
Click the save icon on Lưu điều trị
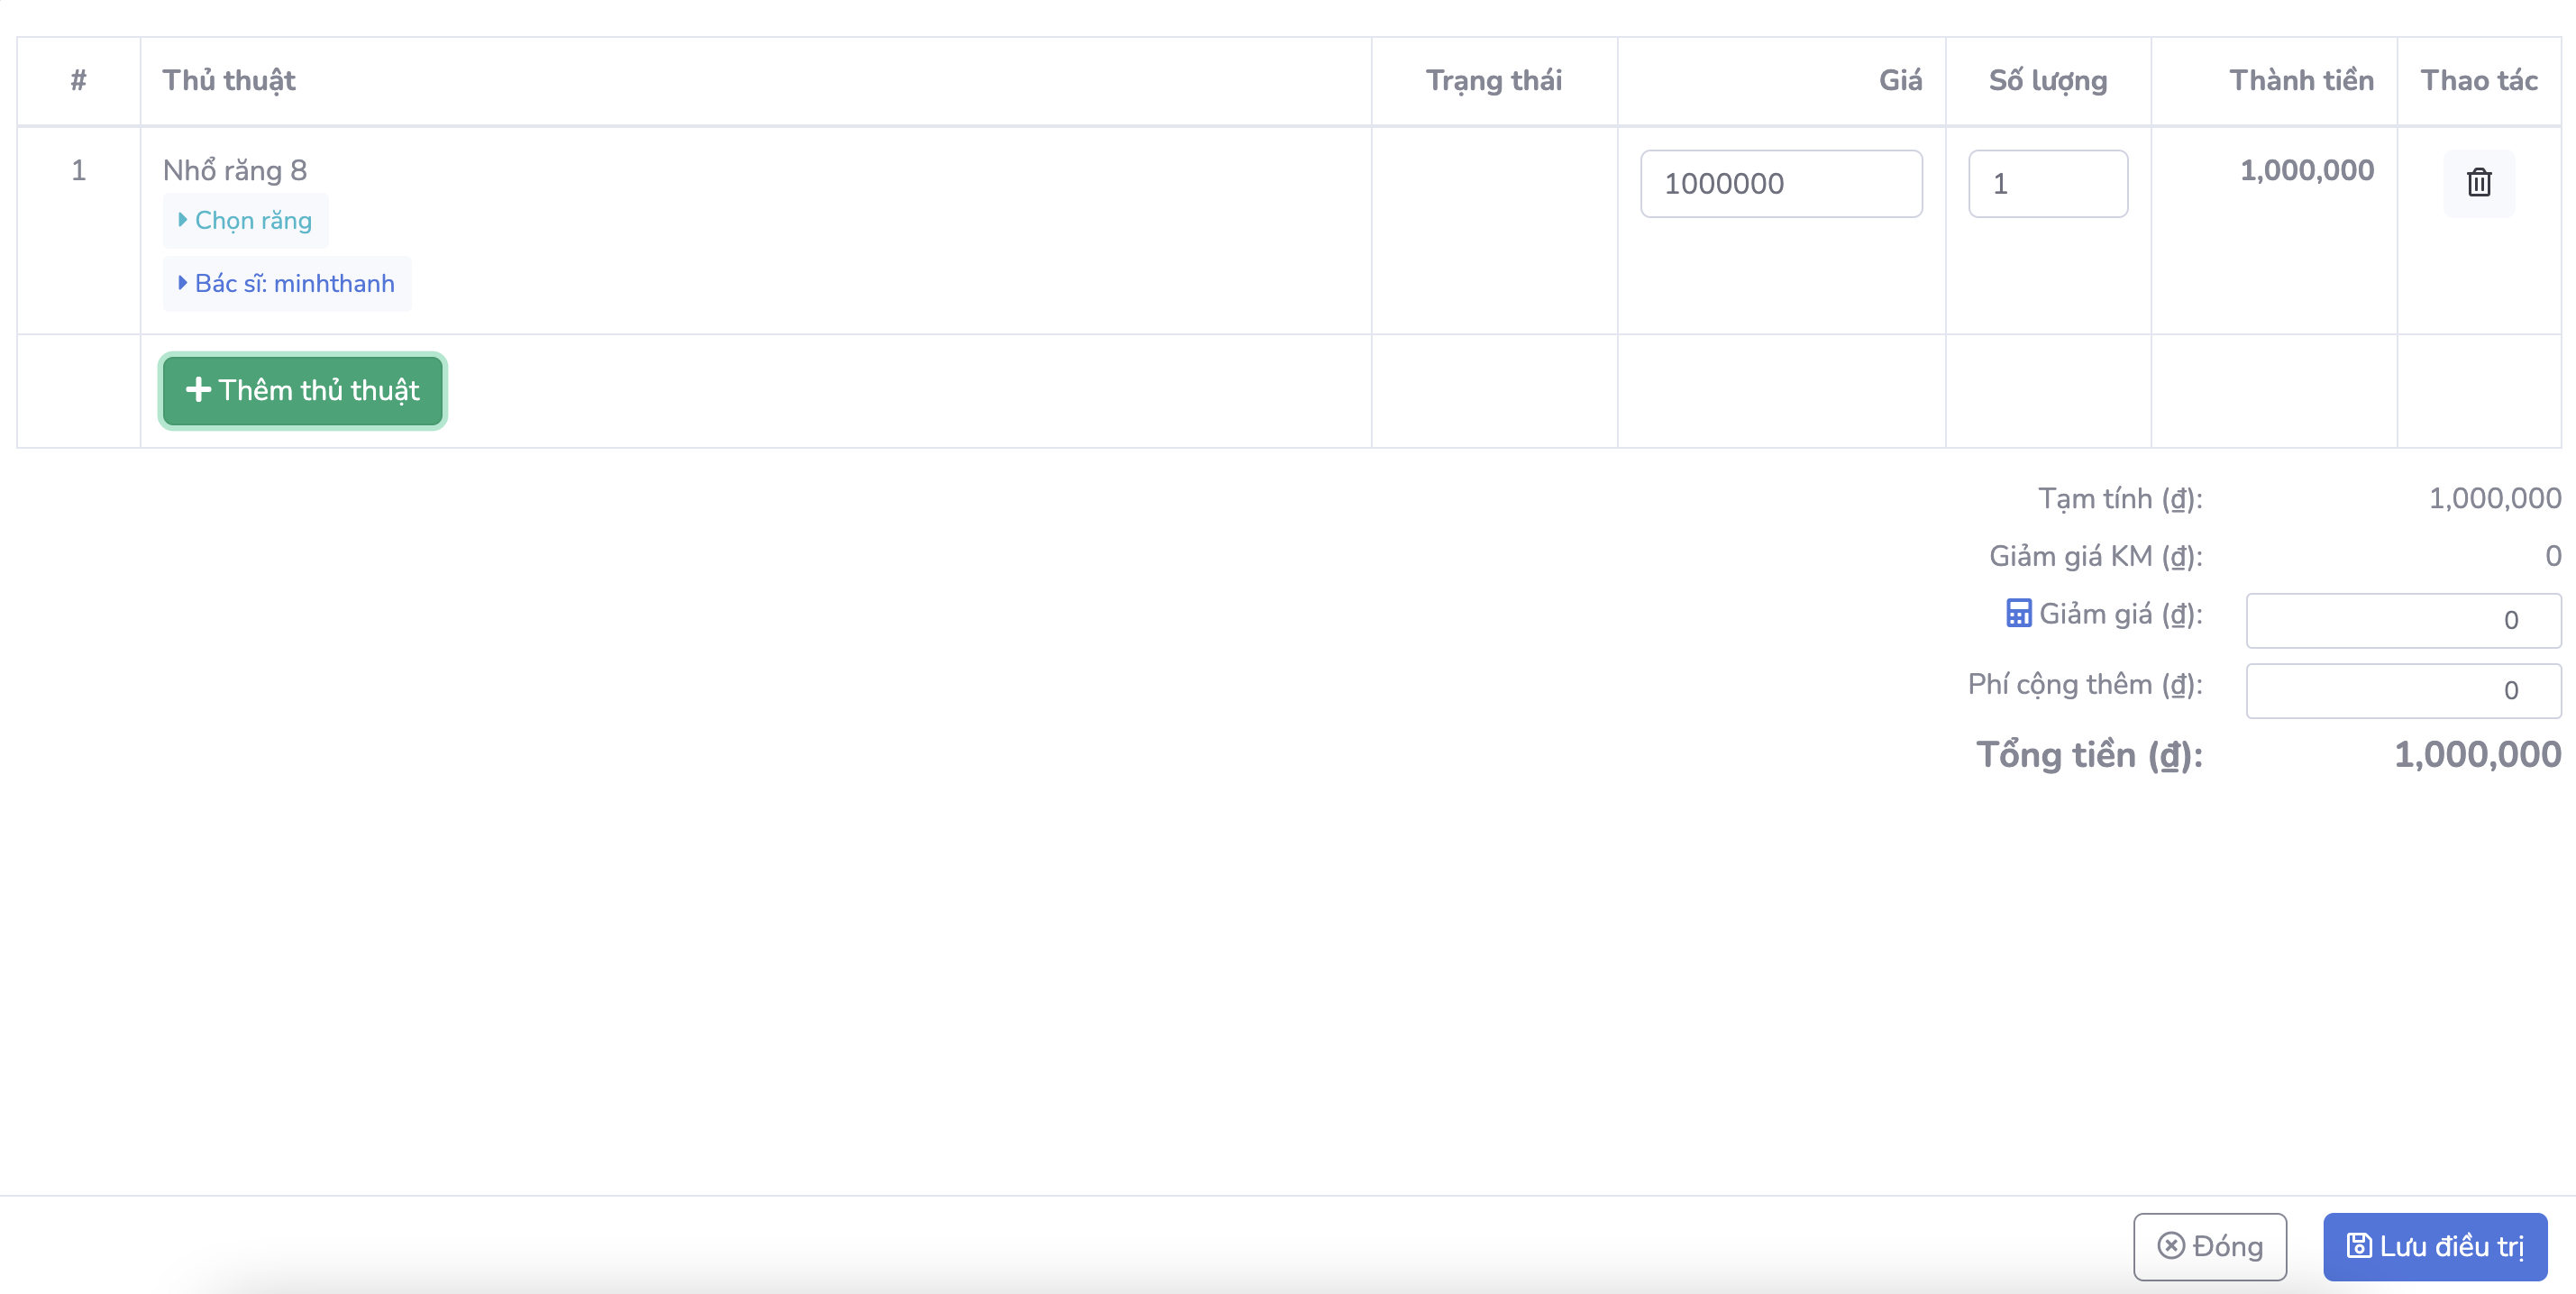[x=2358, y=1246]
